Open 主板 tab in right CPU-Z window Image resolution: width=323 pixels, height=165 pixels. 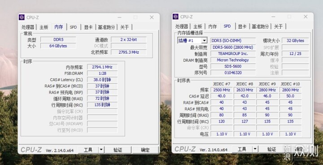[x=198, y=26]
